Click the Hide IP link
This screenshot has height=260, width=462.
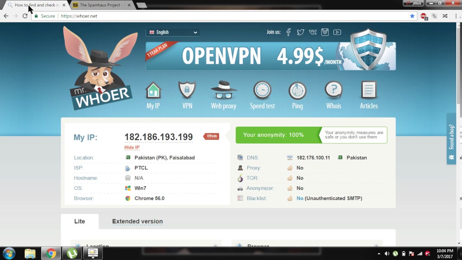click(132, 147)
